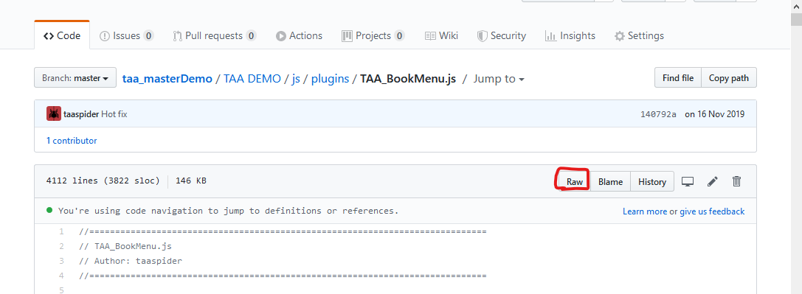Go to Pull requests tab
This screenshot has width=802, height=294.
(x=214, y=35)
